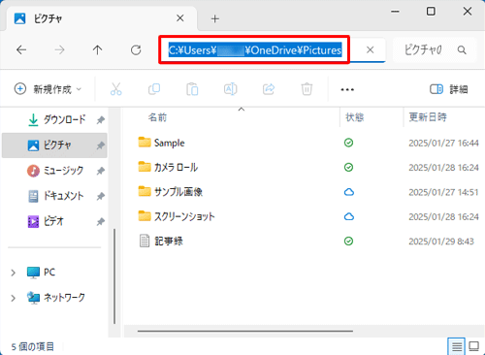Minimize the Explorer window

(395, 12)
